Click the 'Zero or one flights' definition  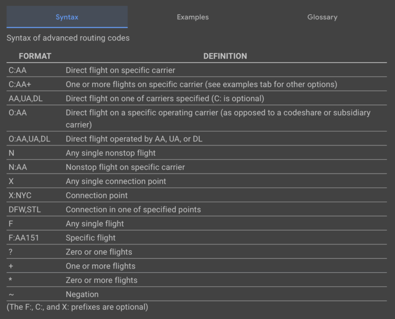98,252
